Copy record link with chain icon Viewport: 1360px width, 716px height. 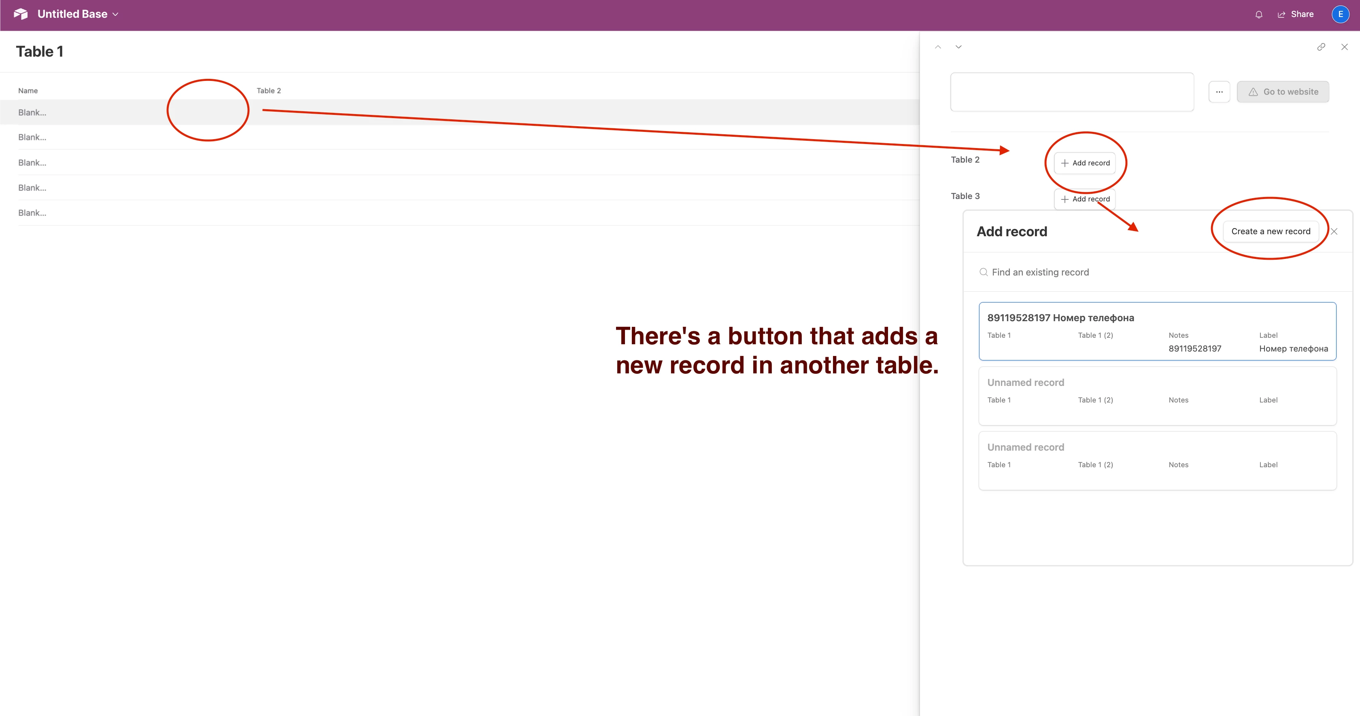coord(1321,47)
